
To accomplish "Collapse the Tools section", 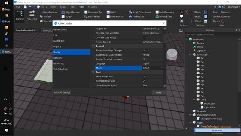I will [93, 72].
